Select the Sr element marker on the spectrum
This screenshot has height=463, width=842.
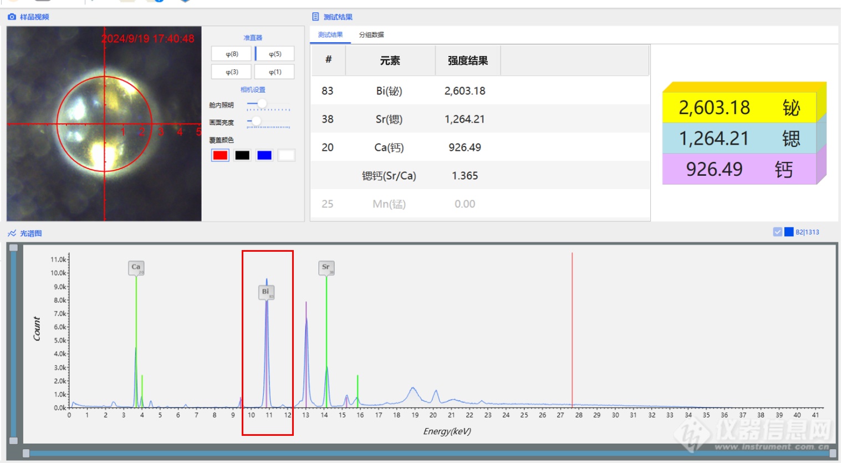[x=325, y=267]
